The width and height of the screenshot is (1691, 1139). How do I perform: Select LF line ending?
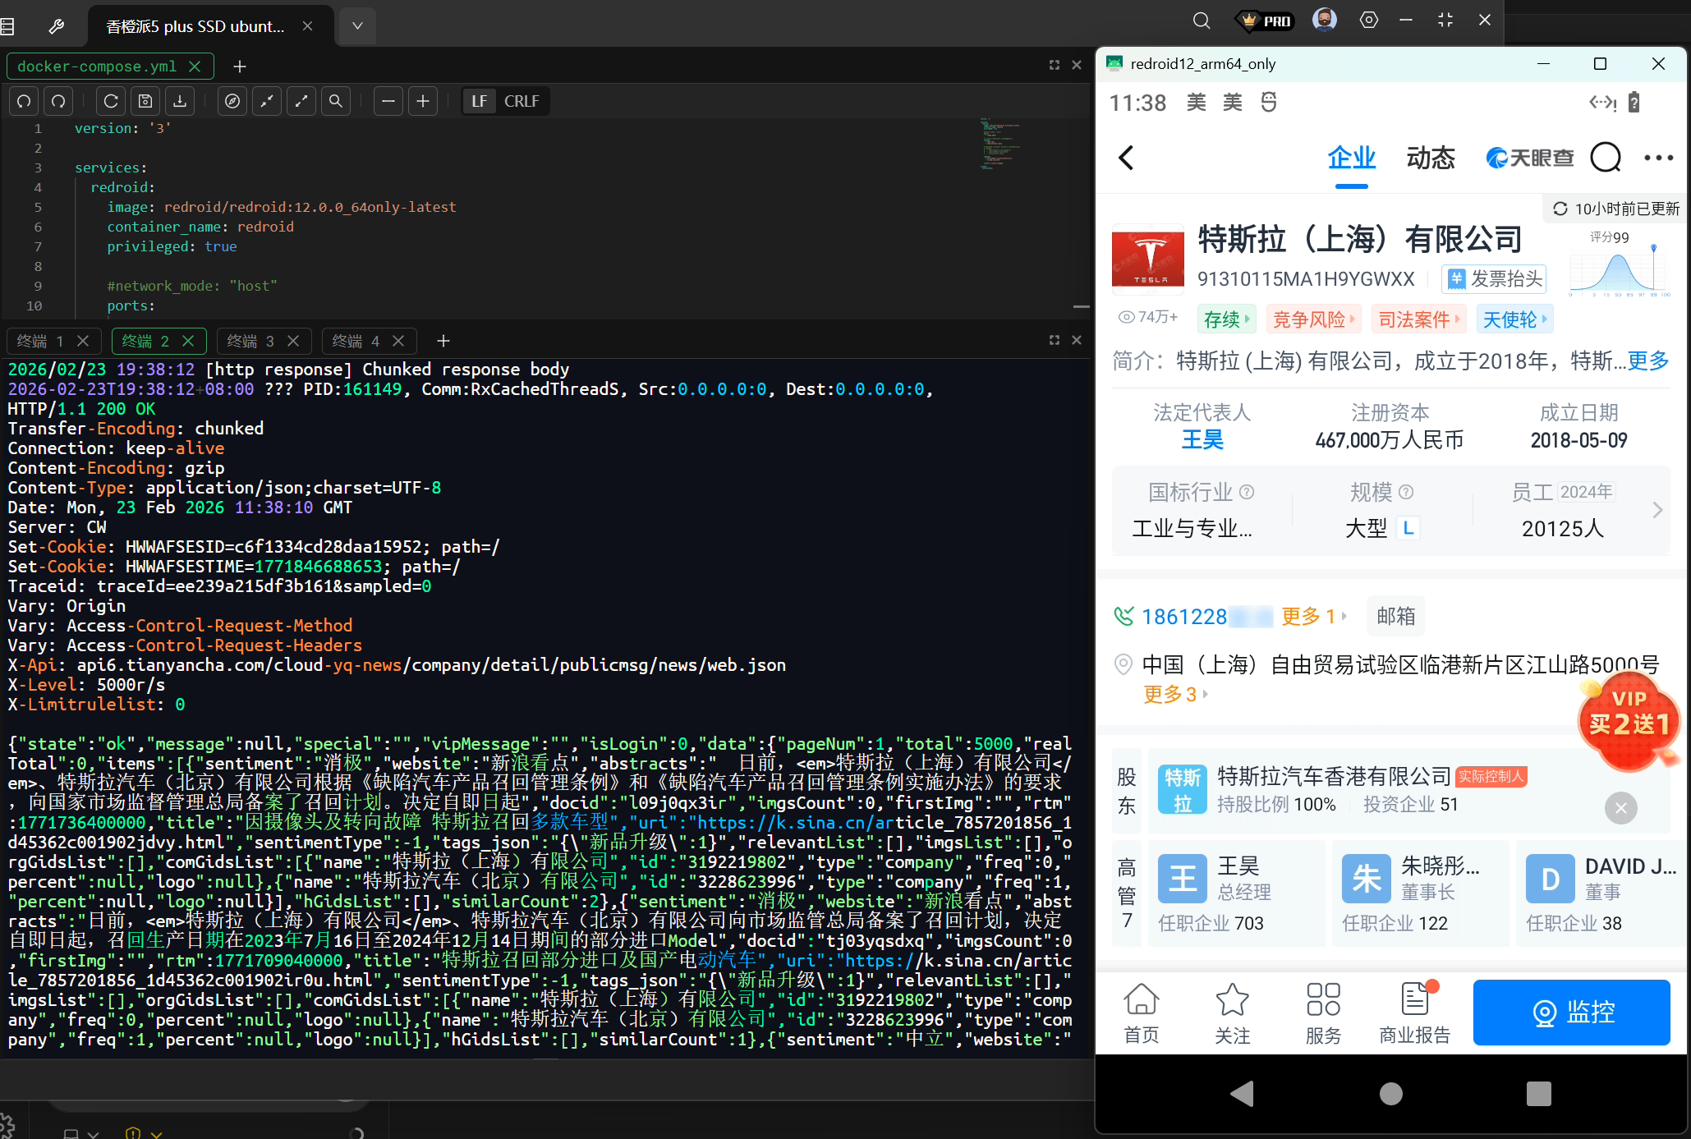click(480, 101)
